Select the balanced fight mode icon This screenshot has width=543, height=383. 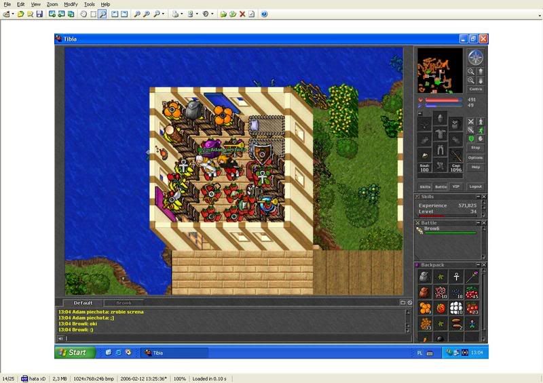click(471, 130)
